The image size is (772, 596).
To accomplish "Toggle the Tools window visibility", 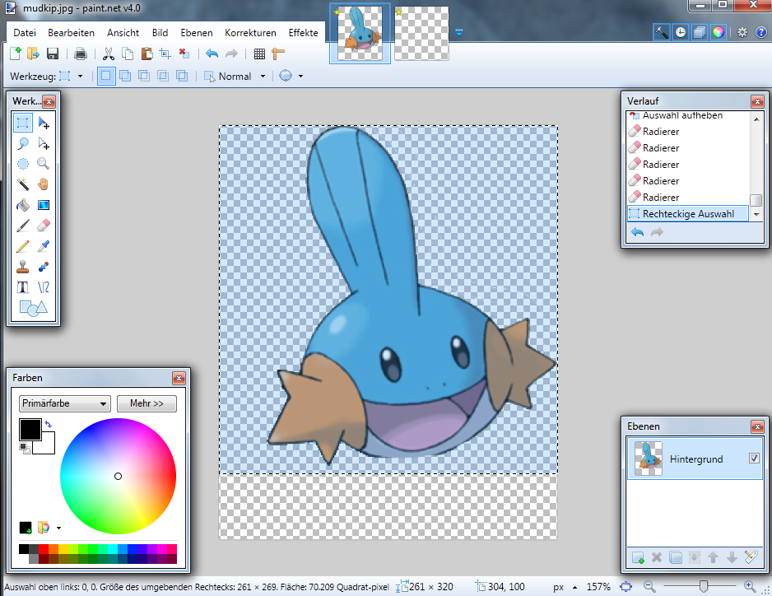I will tap(661, 32).
